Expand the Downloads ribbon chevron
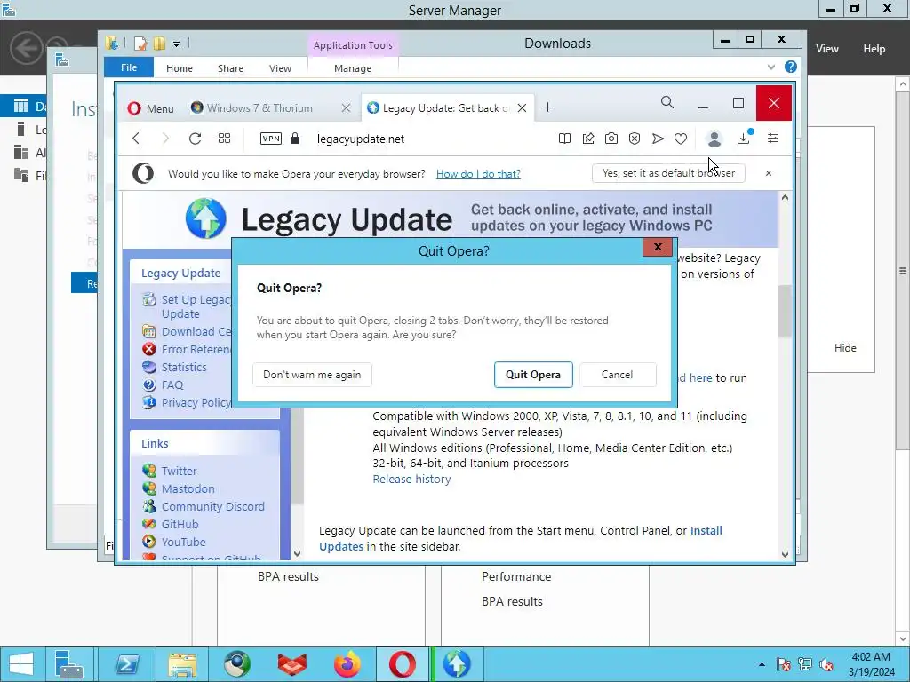910x682 pixels. click(770, 67)
